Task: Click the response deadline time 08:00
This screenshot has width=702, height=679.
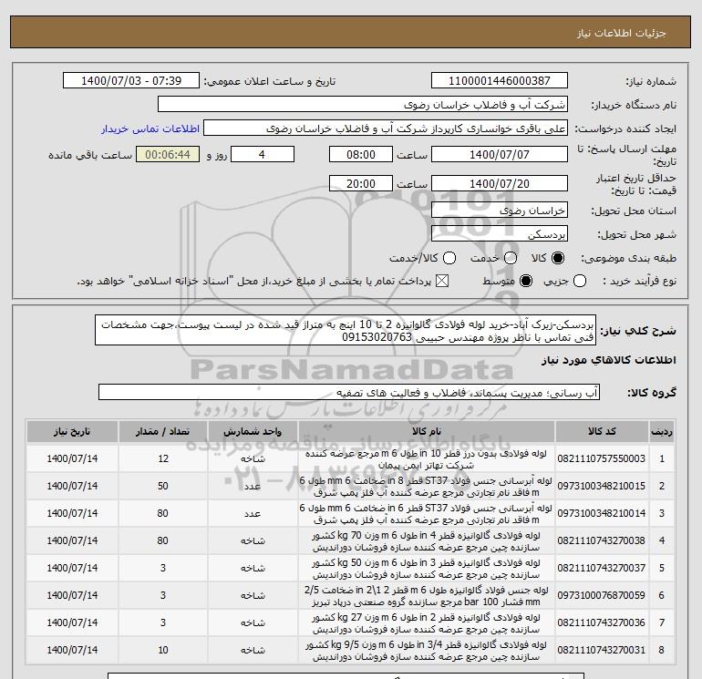Action: [x=361, y=154]
